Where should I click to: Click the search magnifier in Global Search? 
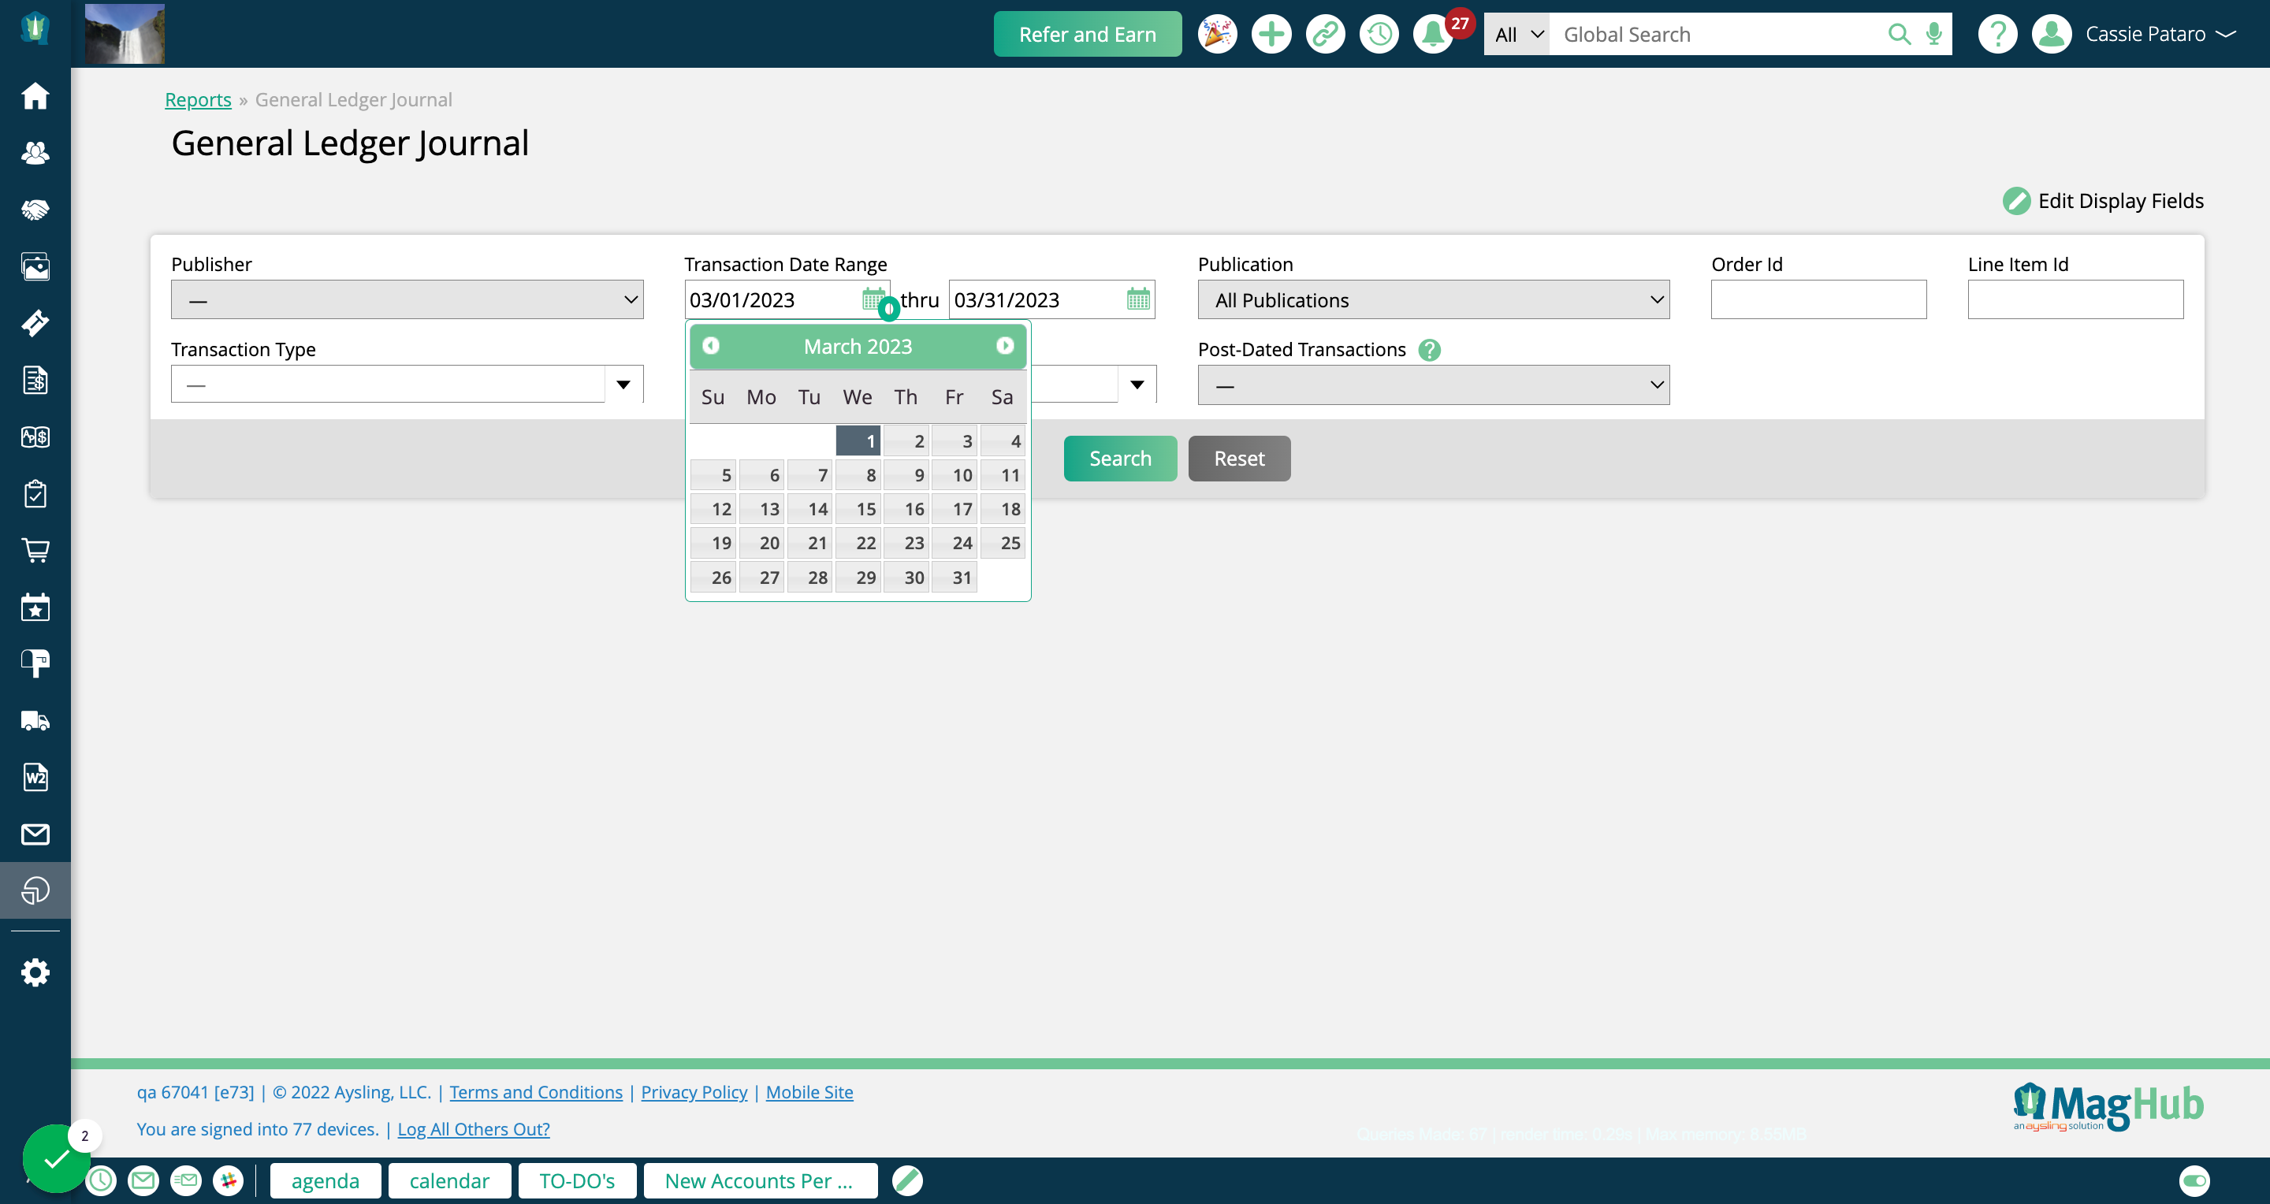[x=1899, y=35]
